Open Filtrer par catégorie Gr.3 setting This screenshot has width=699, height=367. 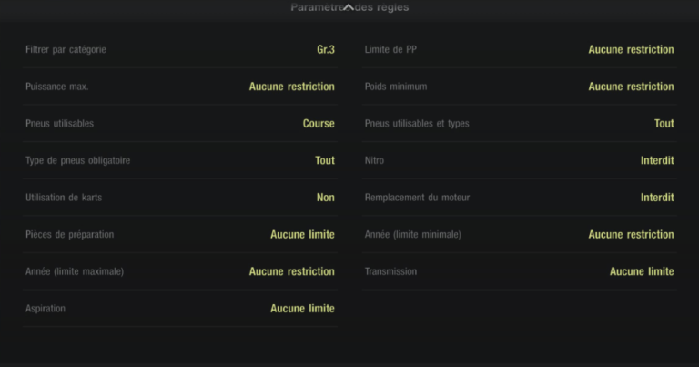180,49
